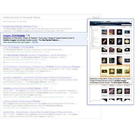Open the Cached link for the top100 archive result
135x135 pixels.
point(47,52)
